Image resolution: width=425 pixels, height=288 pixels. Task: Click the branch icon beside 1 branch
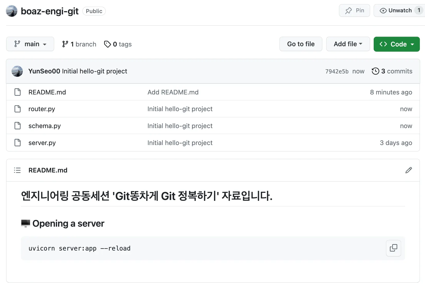coord(65,44)
